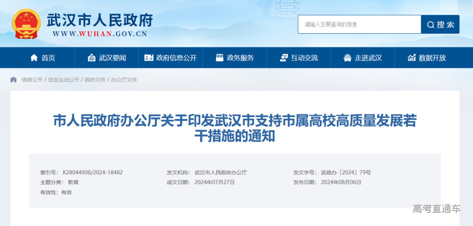Click the chart icon beside 数据开放
Viewport: 473px width, 226px height.
pyautogui.click(x=411, y=58)
